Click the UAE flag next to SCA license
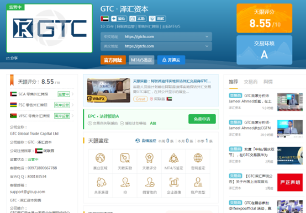This screenshot has height=213, width=306. point(13,94)
